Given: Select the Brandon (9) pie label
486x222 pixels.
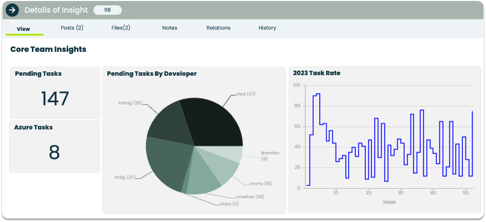Looking at the screenshot, I should point(270,155).
